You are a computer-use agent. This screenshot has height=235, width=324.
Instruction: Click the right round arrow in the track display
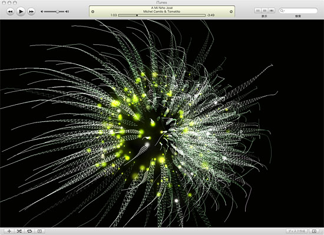click(231, 12)
